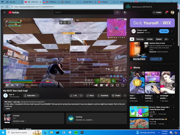Send Thanks to the creator

[x=116, y=96]
